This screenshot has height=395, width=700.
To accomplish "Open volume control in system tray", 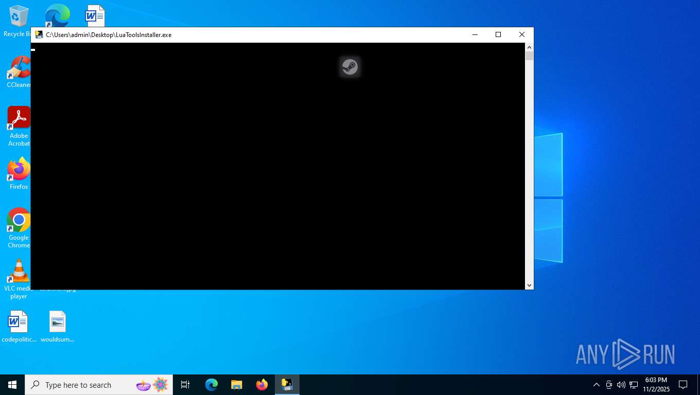I will coord(621,385).
